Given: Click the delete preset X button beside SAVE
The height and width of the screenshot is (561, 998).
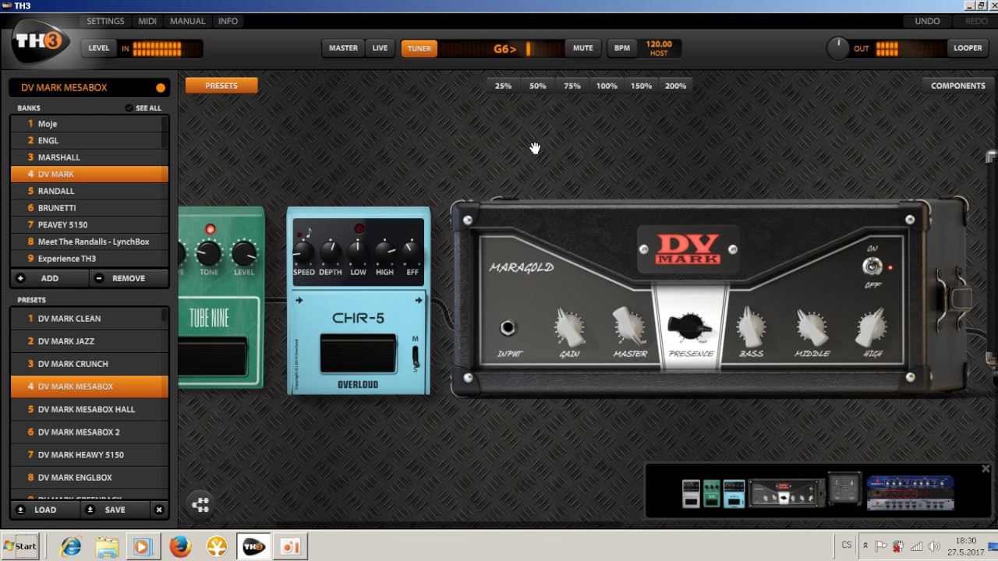Looking at the screenshot, I should [159, 510].
